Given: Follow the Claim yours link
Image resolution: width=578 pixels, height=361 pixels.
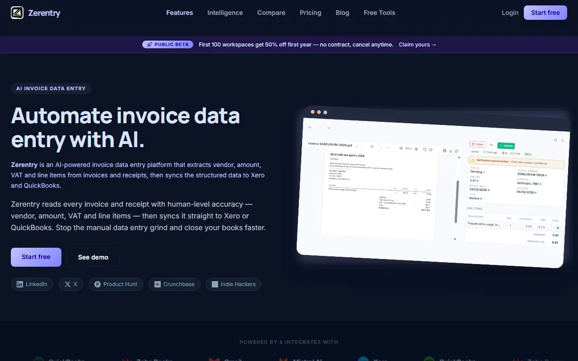Looking at the screenshot, I should 418,45.
